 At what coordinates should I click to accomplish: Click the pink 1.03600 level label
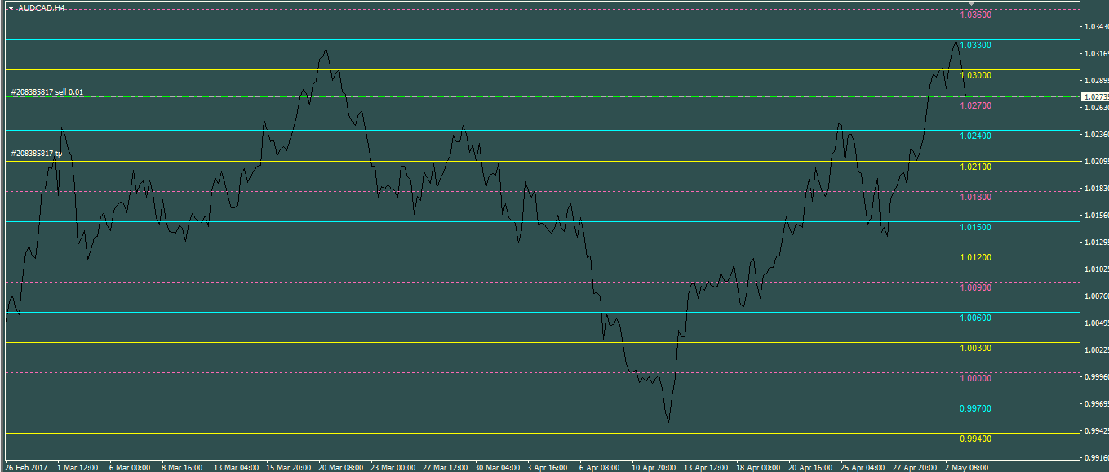pos(975,16)
